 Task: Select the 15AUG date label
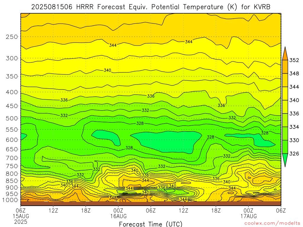(x=21, y=216)
